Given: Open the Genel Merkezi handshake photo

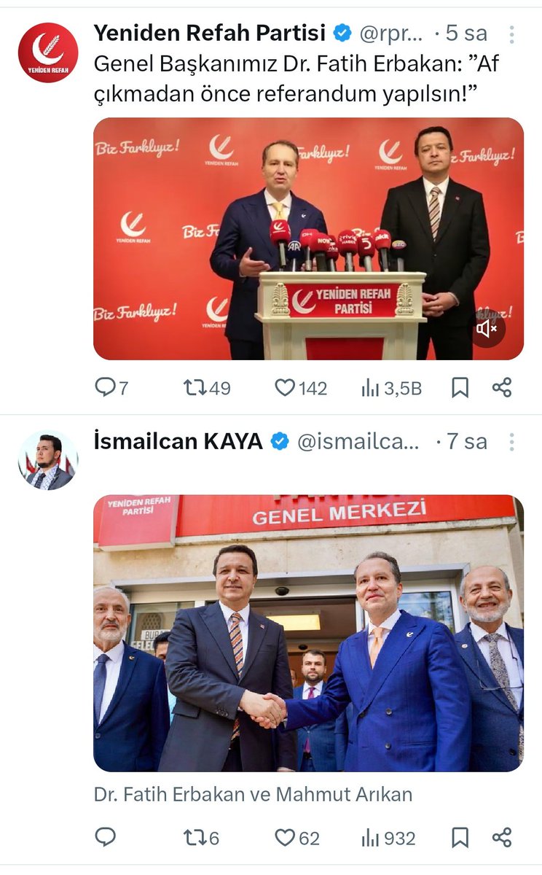Looking at the screenshot, I should pos(308,633).
